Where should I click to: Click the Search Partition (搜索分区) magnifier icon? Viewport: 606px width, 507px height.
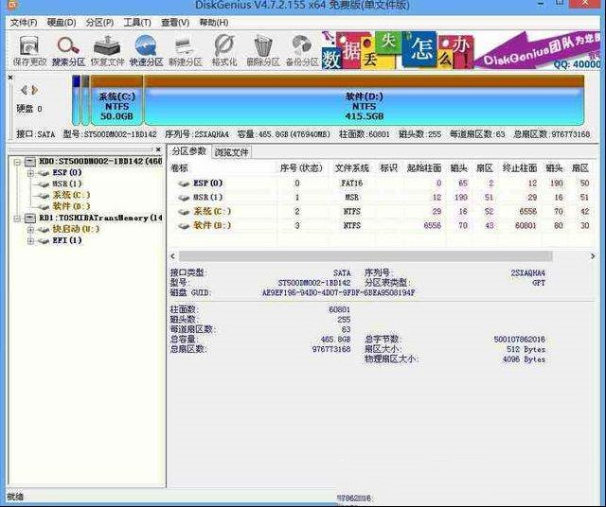click(x=68, y=45)
